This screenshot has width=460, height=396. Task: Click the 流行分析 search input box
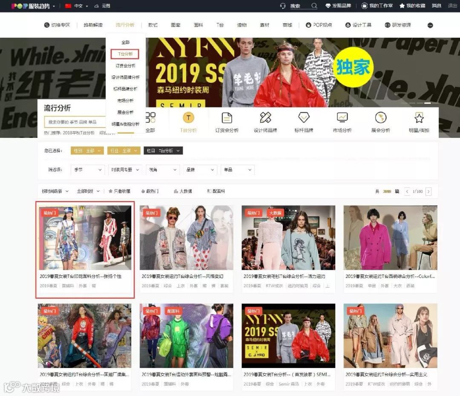point(75,122)
